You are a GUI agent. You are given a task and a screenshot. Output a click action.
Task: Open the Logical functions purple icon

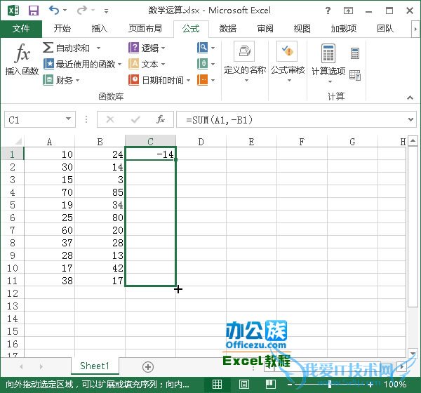(x=134, y=48)
